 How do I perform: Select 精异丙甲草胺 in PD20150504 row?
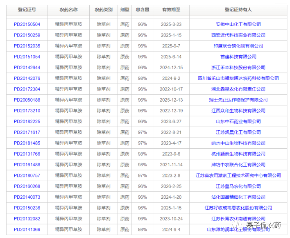pyautogui.click(x=68, y=25)
